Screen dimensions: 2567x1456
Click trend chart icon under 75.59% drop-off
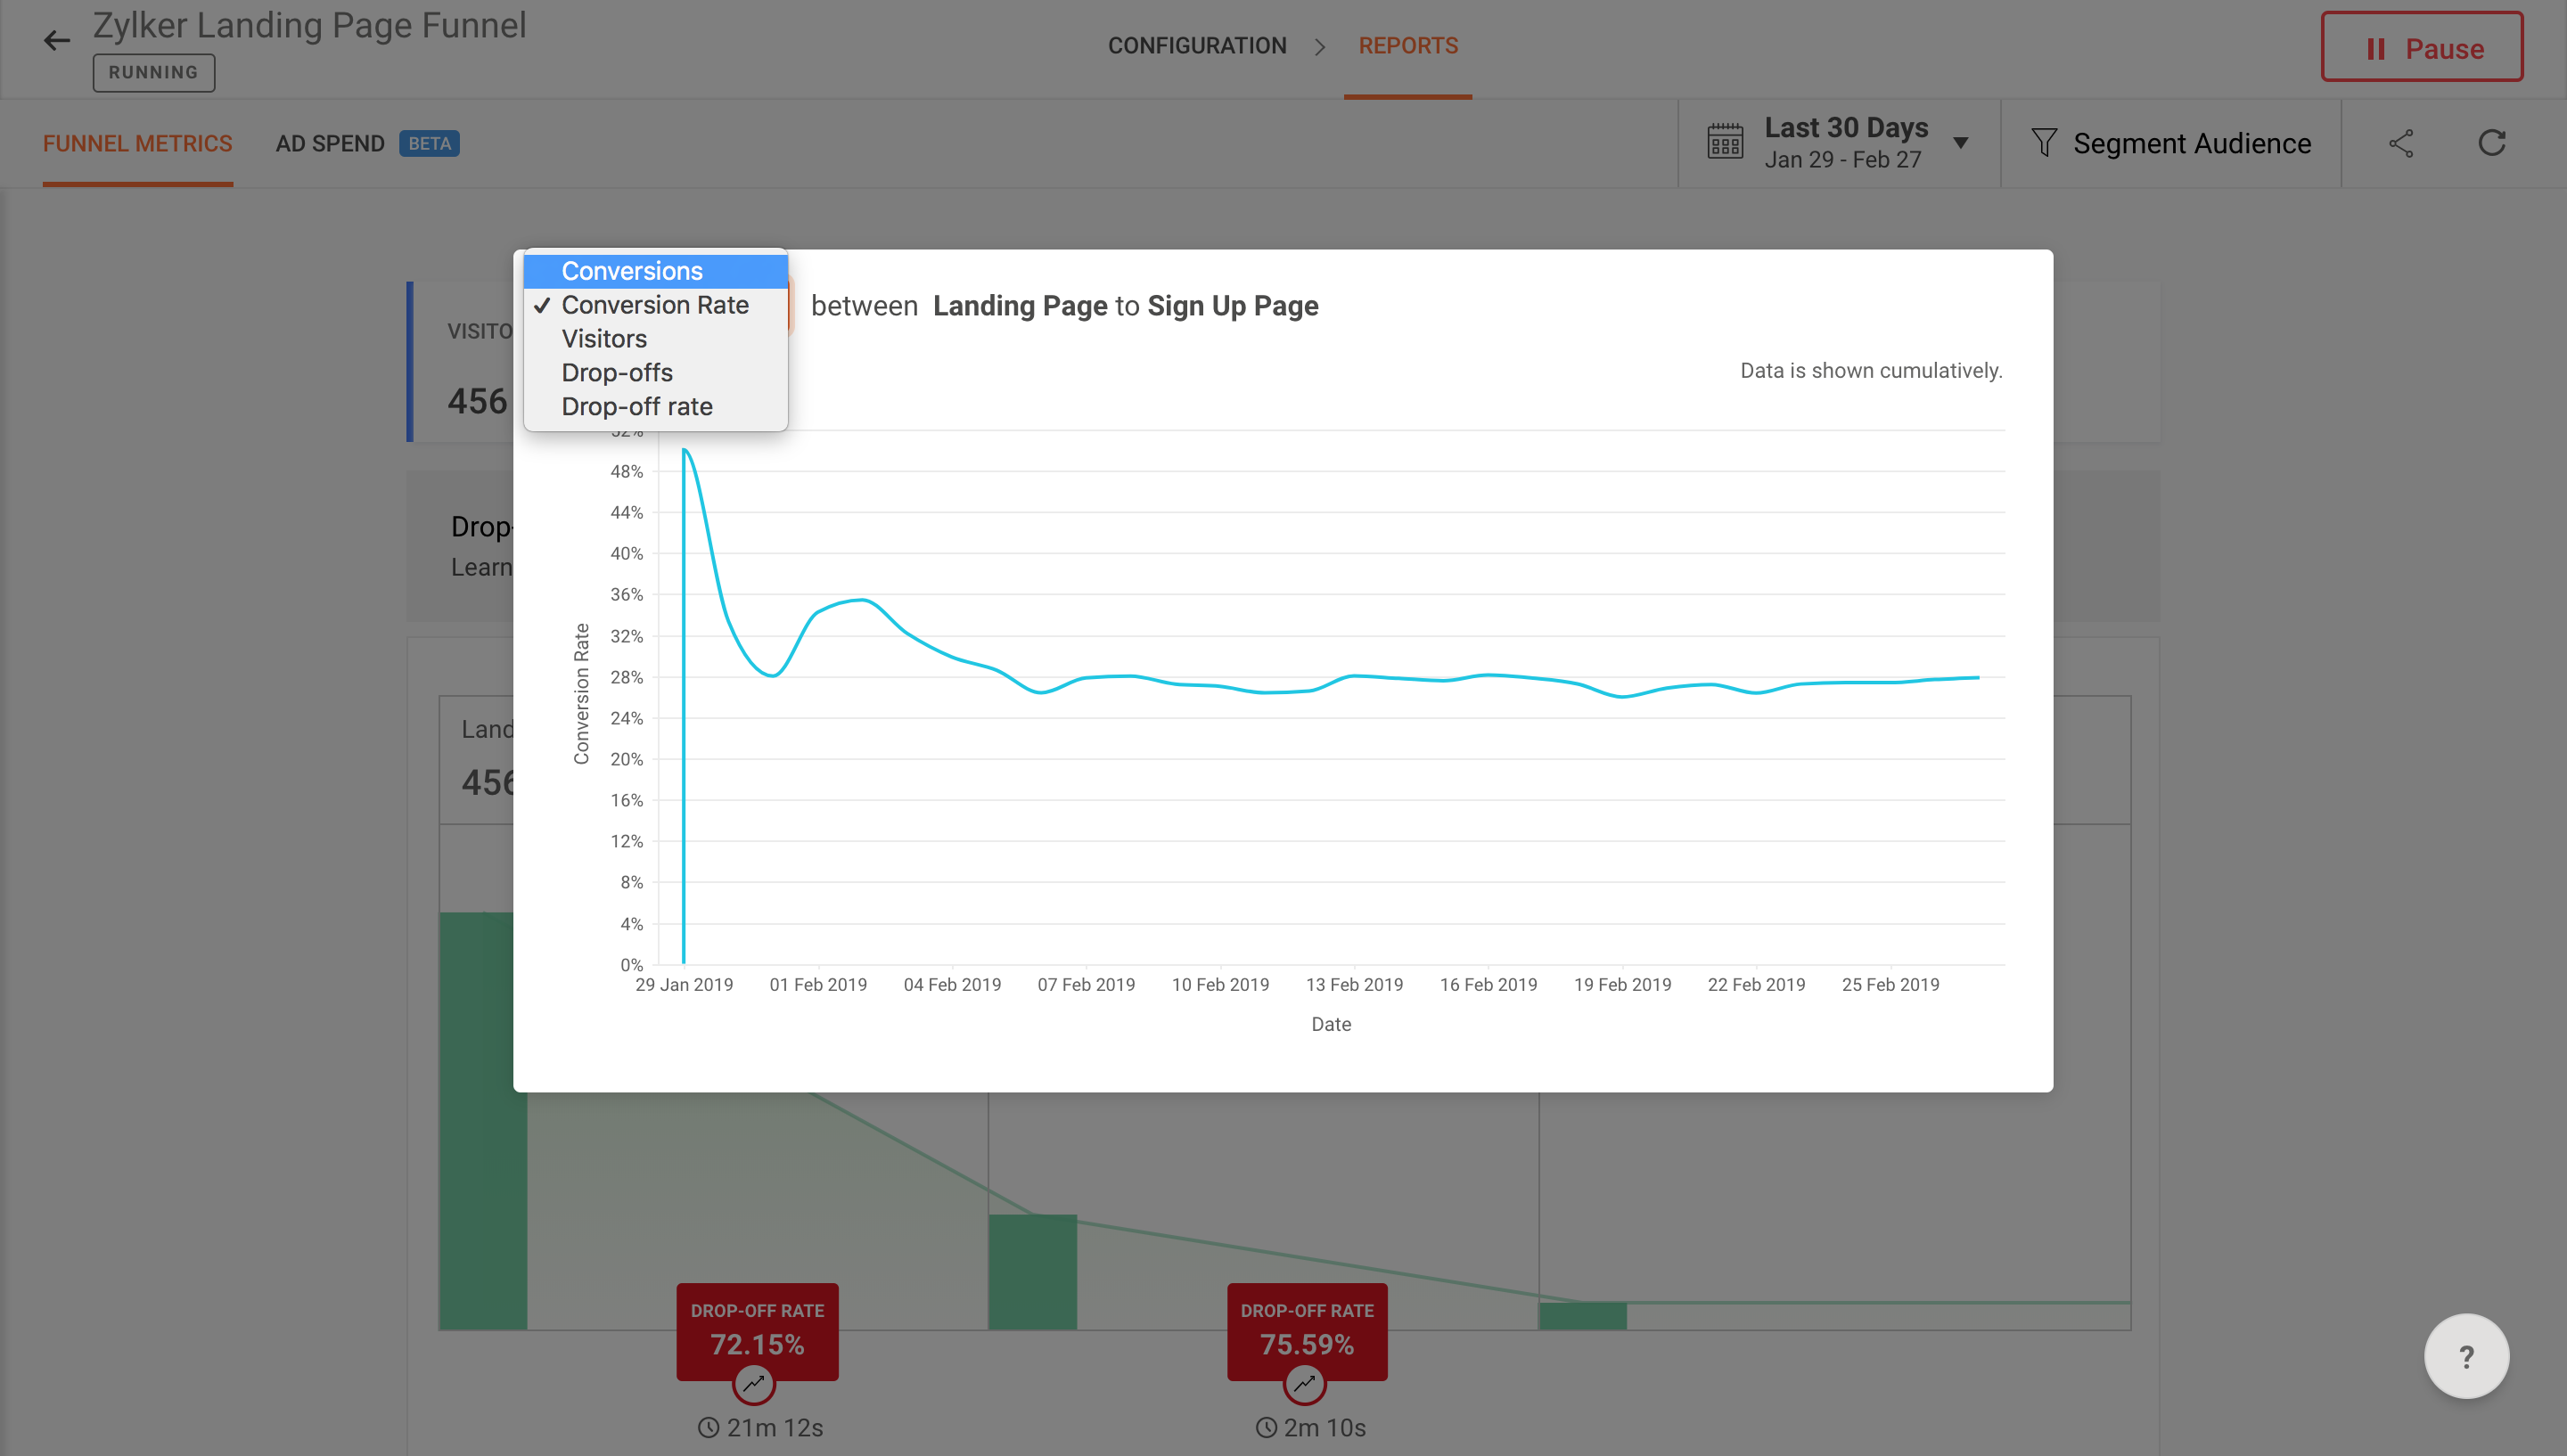[x=1304, y=1384]
